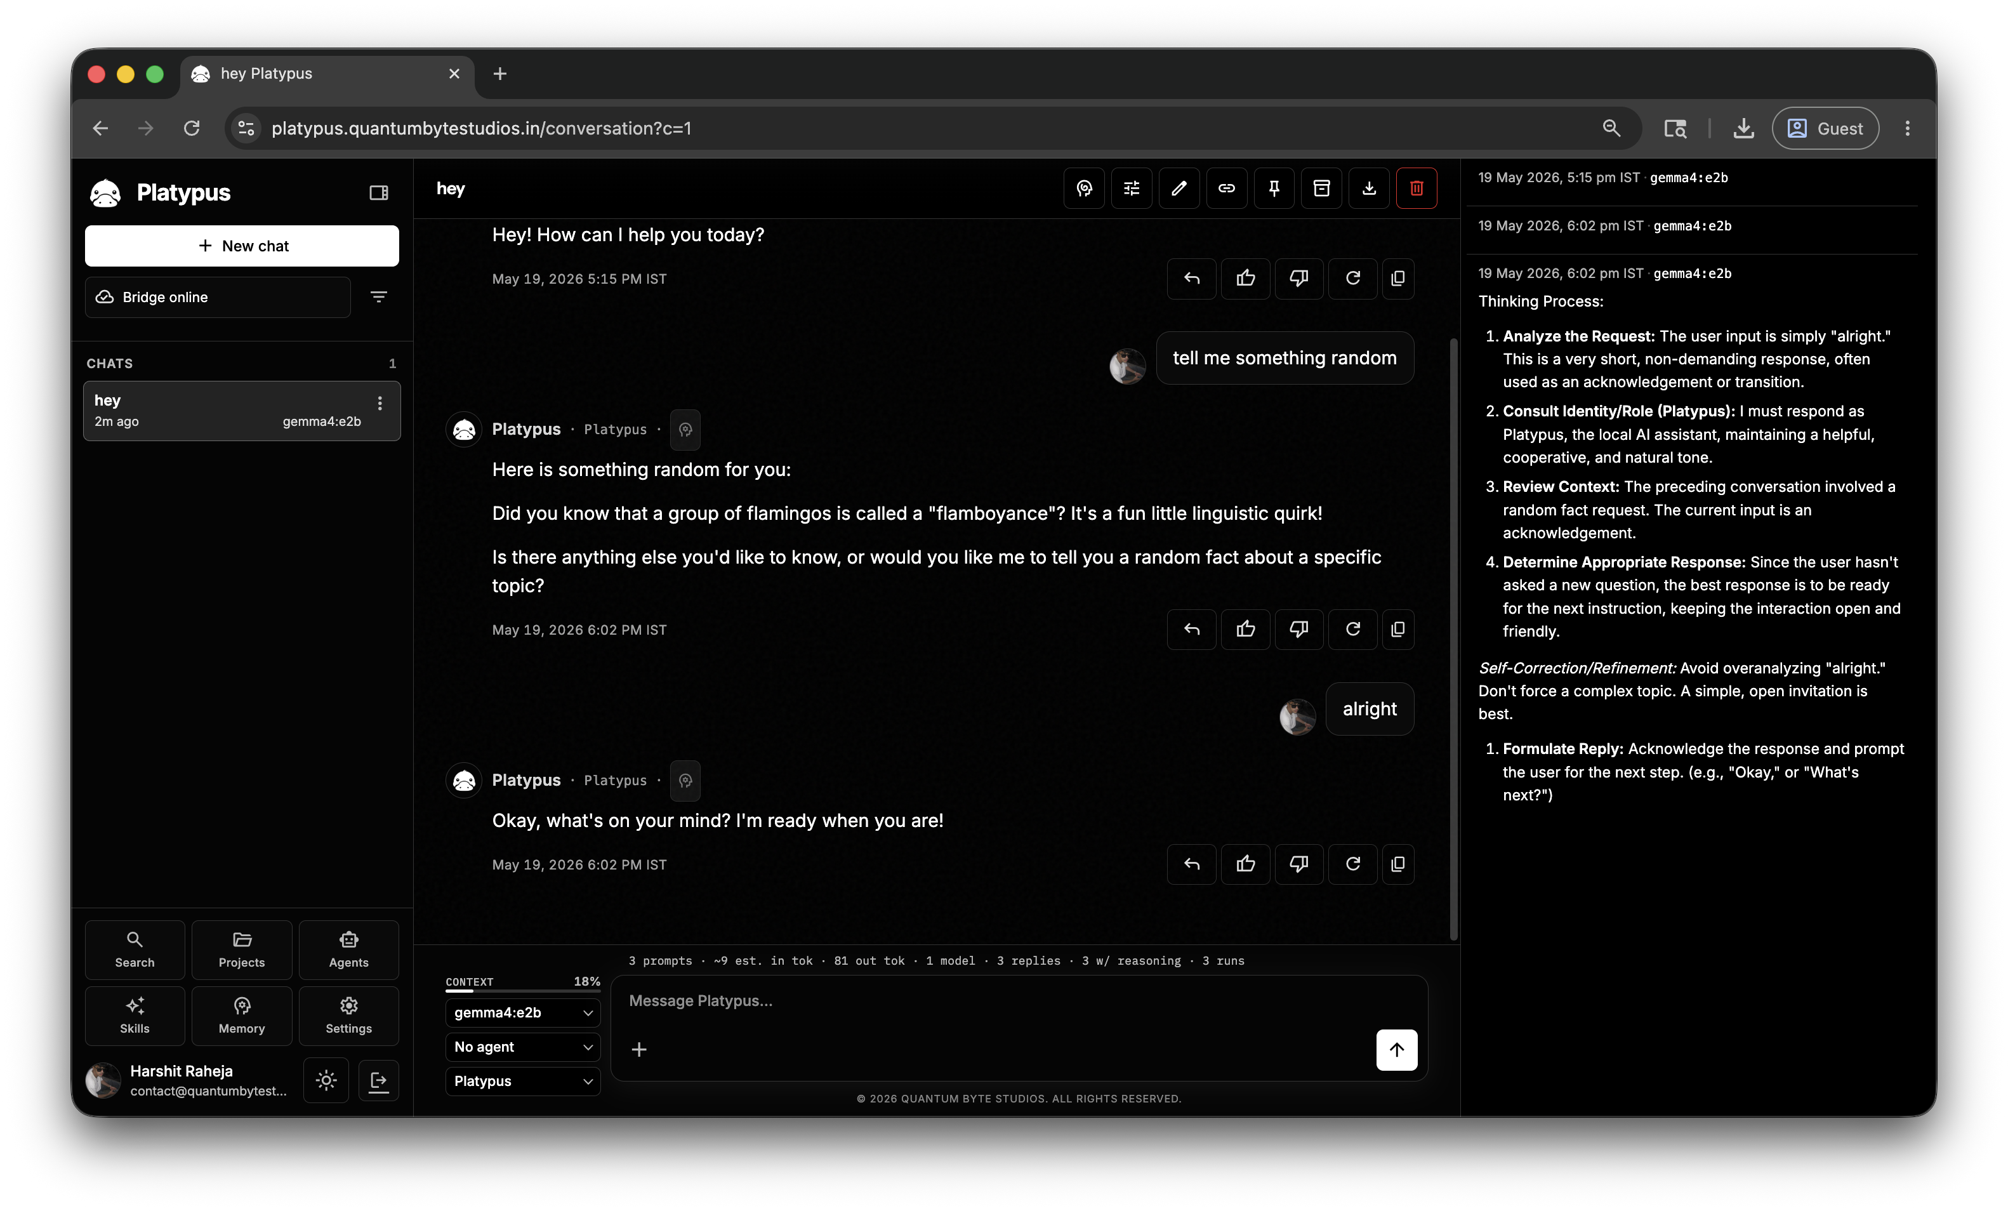Screen dimensions: 2008x1211
Task: Click the Bridge online status box
Action: 218,296
